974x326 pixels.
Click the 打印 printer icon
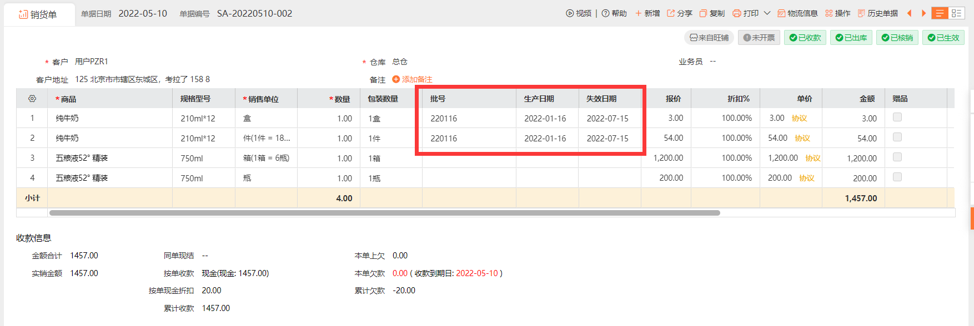click(x=737, y=13)
